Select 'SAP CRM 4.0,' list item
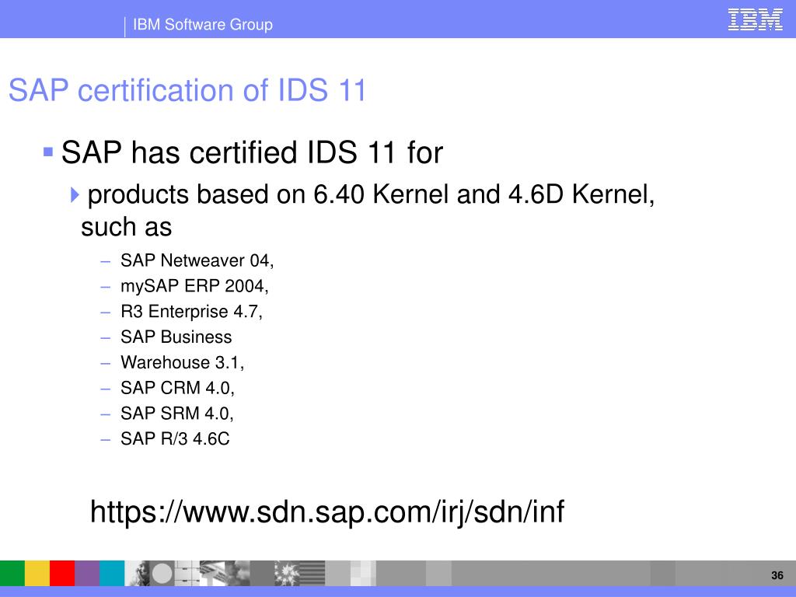796x597 pixels. (177, 388)
